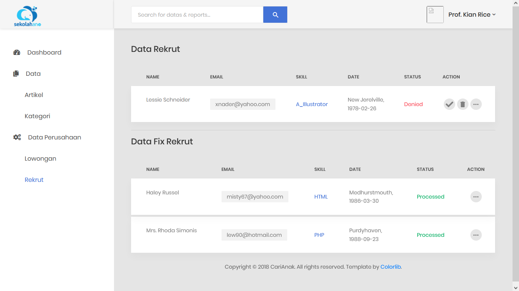
Task: Open more options for Haley Russel
Action: coord(476,197)
